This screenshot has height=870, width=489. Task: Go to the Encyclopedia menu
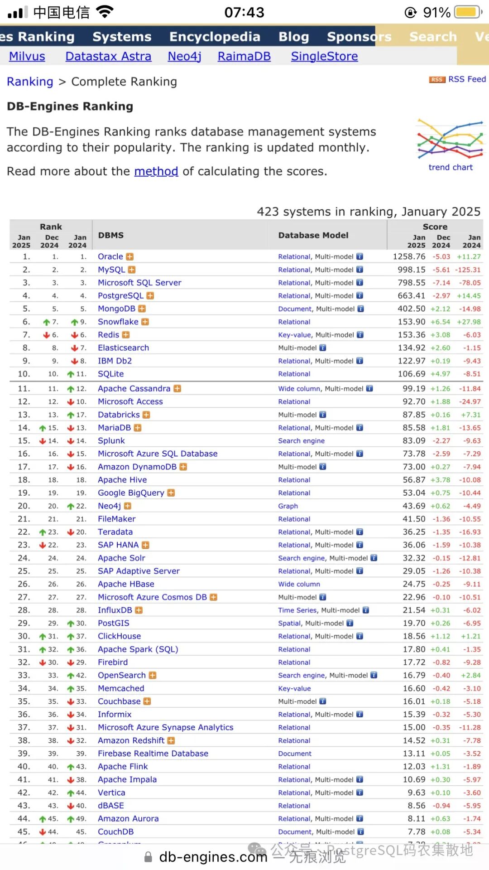tap(215, 37)
